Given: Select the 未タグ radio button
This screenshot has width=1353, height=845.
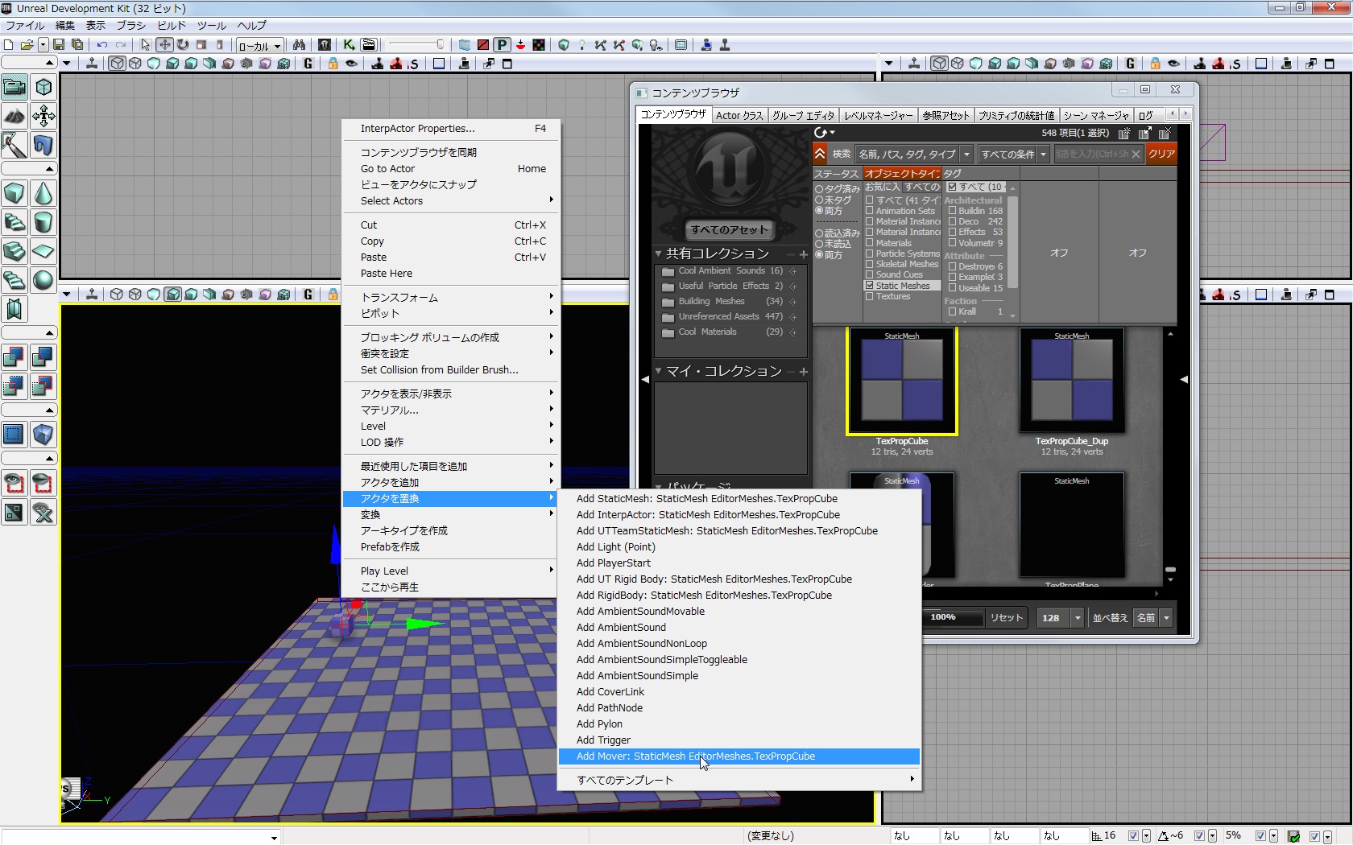Looking at the screenshot, I should pyautogui.click(x=819, y=200).
